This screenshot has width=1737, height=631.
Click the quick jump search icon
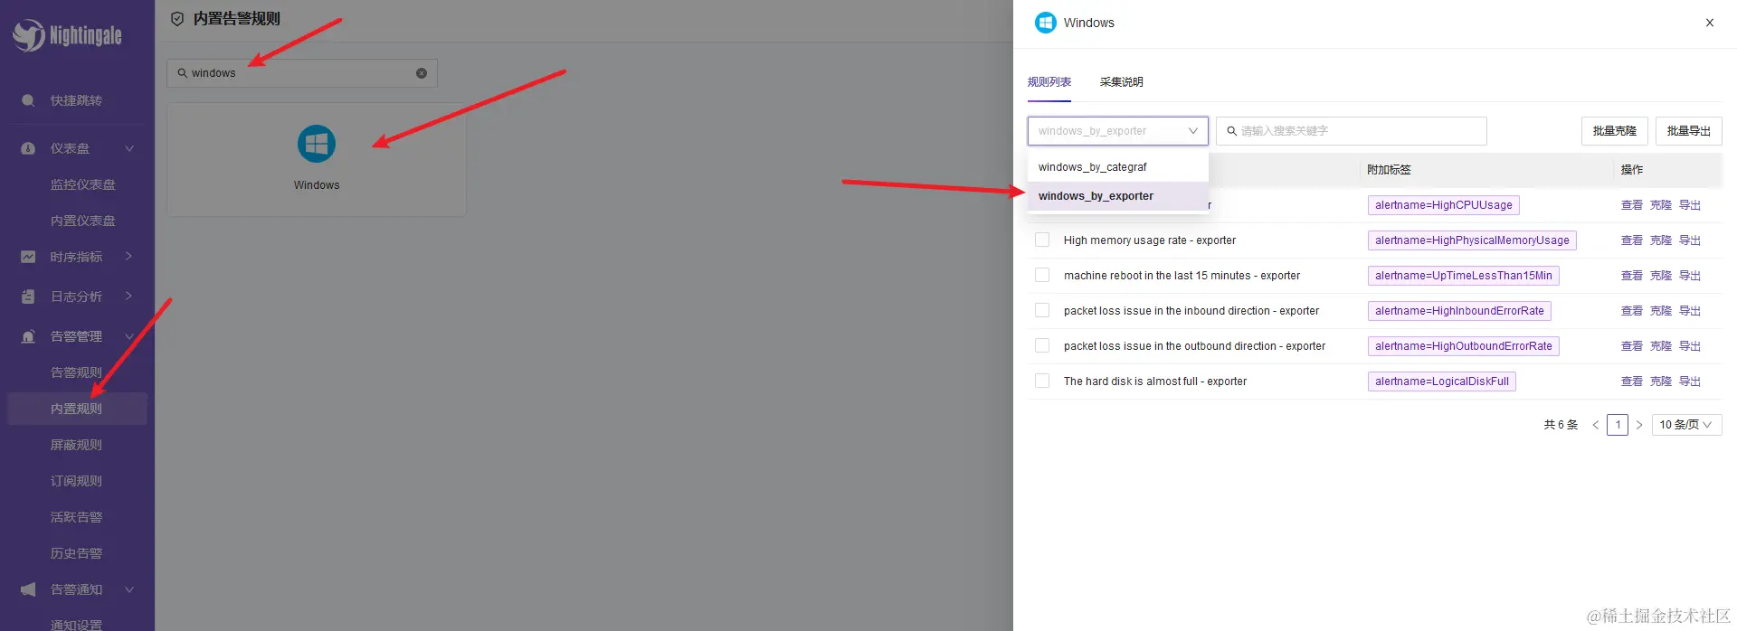pos(28,100)
